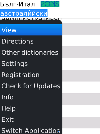The width and height of the screenshot is (100, 134).
Task: Choose Other dictionaries from the menu
Action: pos(31,52)
